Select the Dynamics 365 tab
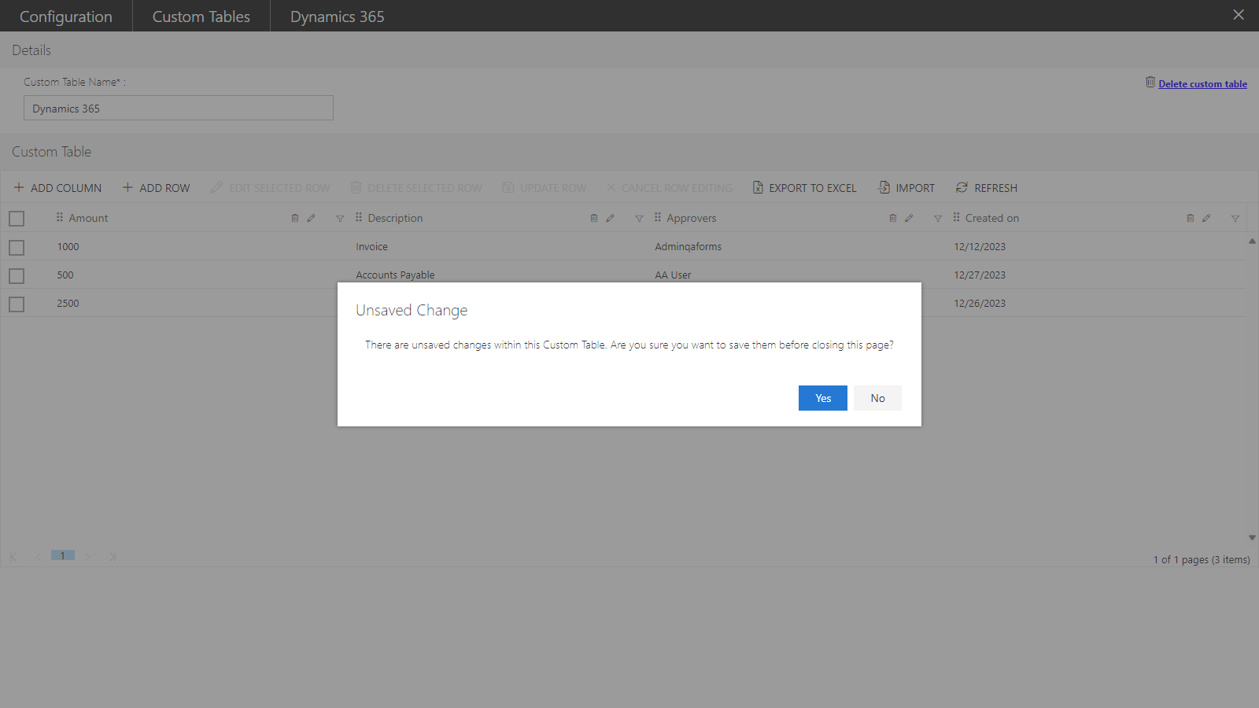The image size is (1259, 708). [x=338, y=17]
